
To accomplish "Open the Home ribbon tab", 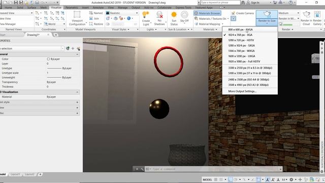I will point(8,8).
